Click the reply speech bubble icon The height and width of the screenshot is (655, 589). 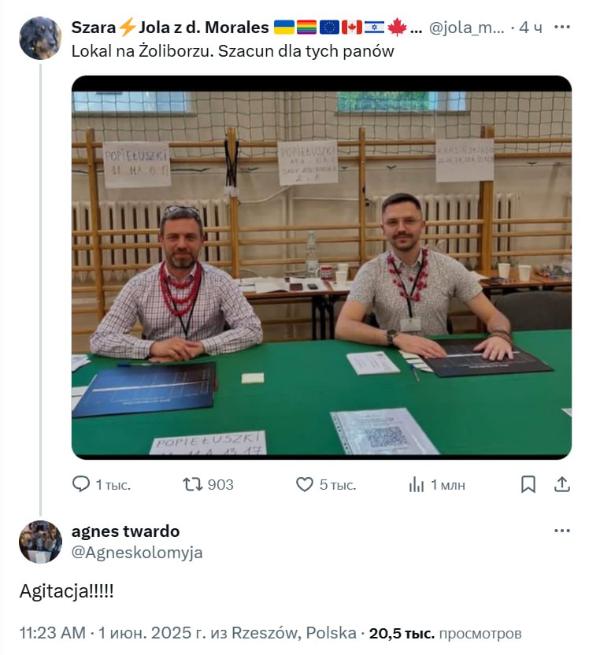pos(81,484)
